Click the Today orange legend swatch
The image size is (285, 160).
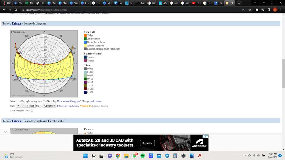(85, 36)
